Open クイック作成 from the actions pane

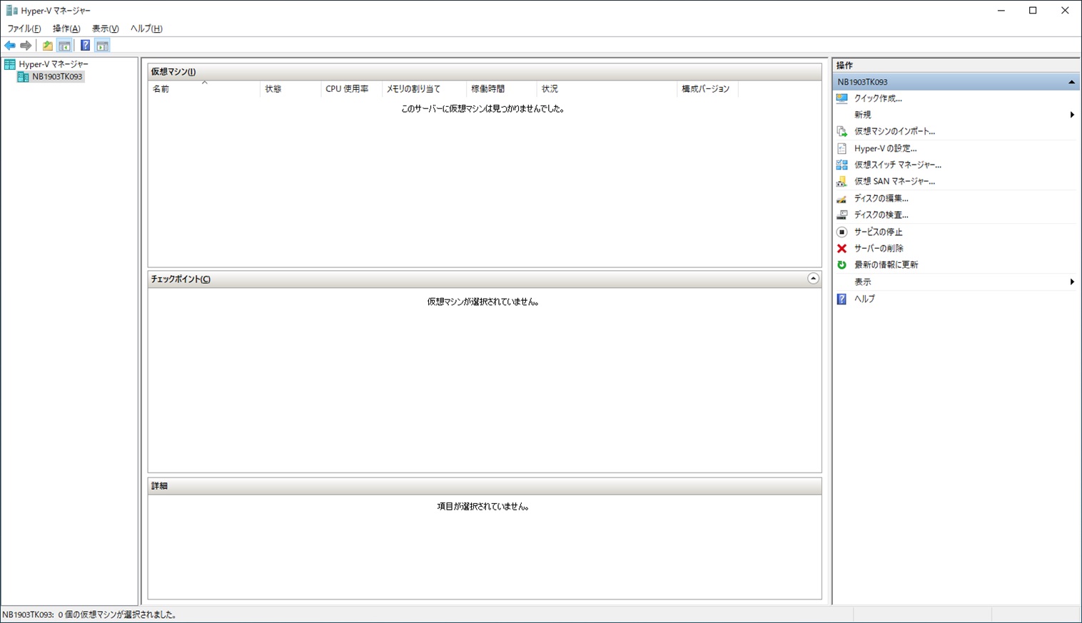(x=878, y=98)
